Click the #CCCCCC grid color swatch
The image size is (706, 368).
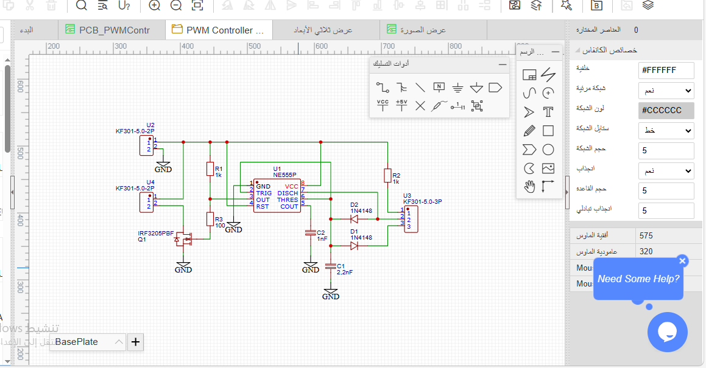[666, 110]
